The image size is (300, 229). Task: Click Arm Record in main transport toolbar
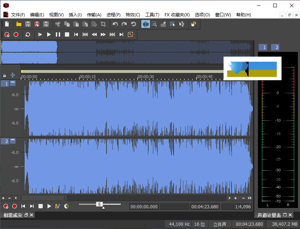point(7,34)
